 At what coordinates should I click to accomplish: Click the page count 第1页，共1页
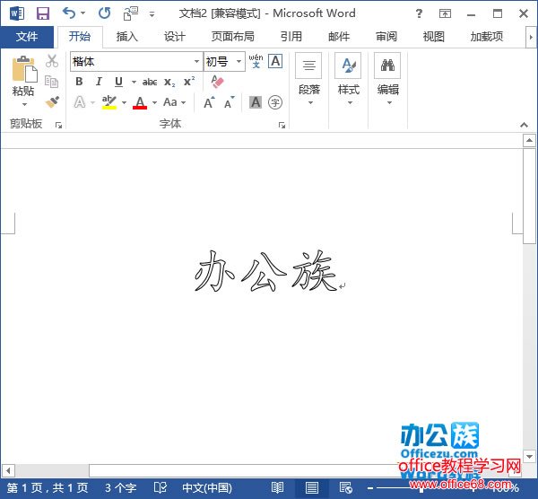point(48,487)
